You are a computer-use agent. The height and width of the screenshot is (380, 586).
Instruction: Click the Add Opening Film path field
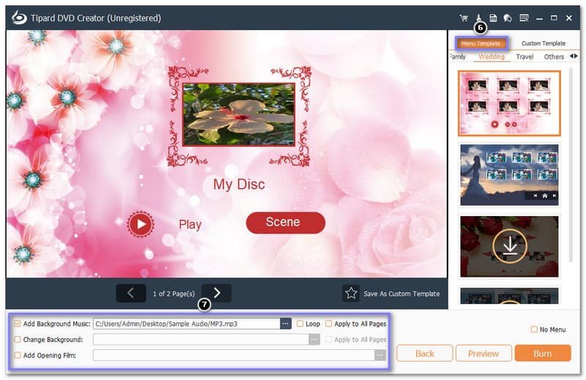click(x=234, y=355)
